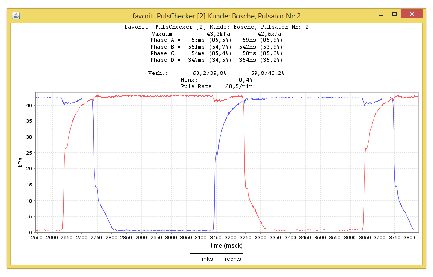
Task: Click the chart heading 'favorit PulsChecker [2] Kunde: Bösche'
Action: coord(189,27)
